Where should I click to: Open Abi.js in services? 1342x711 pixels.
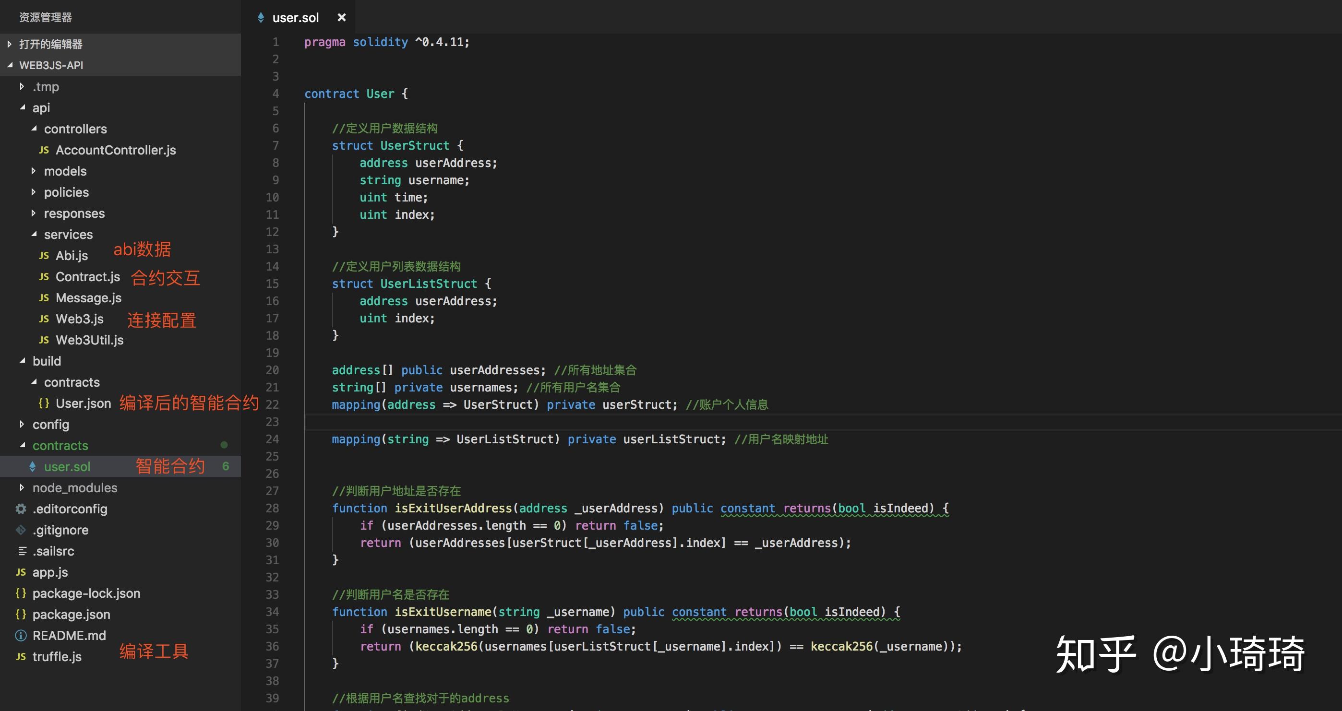(72, 256)
